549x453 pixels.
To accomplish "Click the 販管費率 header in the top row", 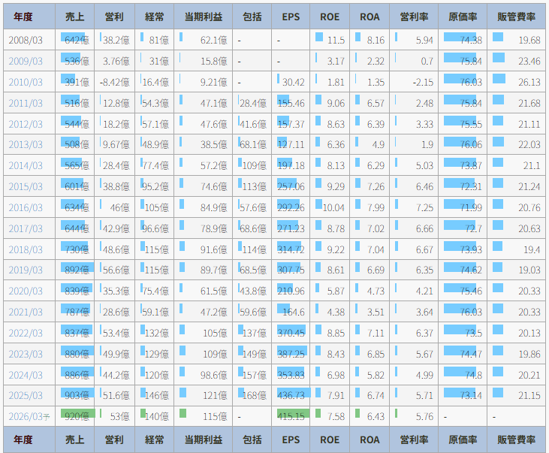I will [517, 16].
